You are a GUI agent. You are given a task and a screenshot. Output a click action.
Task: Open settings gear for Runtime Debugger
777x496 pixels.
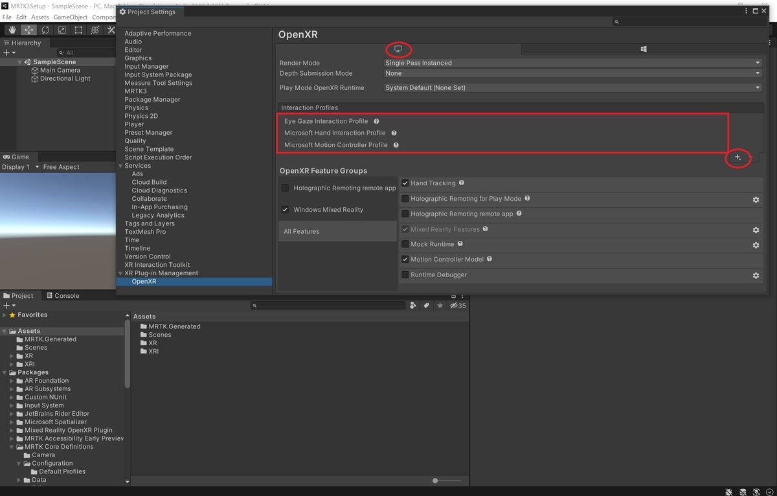tap(756, 276)
